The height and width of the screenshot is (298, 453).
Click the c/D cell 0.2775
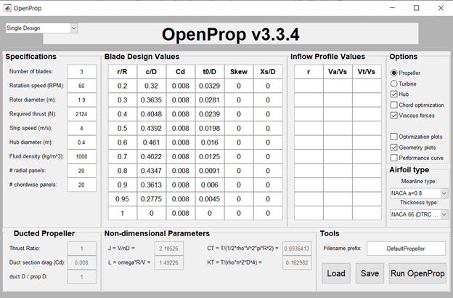[152, 199]
